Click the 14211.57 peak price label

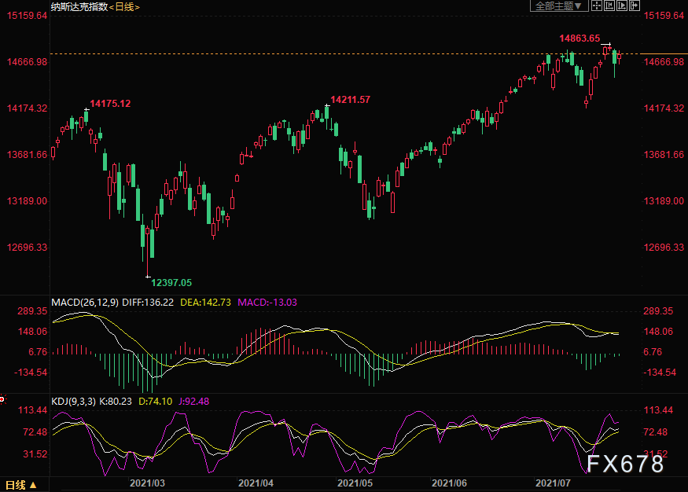(350, 100)
